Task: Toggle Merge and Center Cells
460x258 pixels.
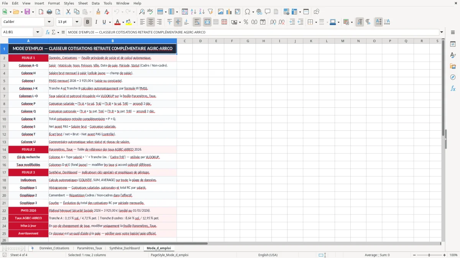Action: pos(207,22)
